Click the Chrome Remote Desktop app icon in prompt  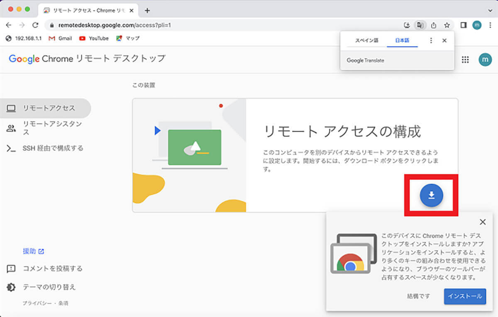(x=354, y=254)
